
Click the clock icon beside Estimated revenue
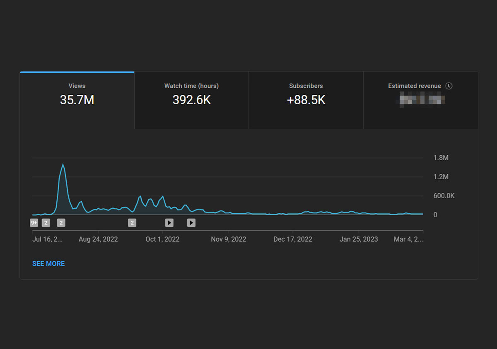click(x=449, y=86)
